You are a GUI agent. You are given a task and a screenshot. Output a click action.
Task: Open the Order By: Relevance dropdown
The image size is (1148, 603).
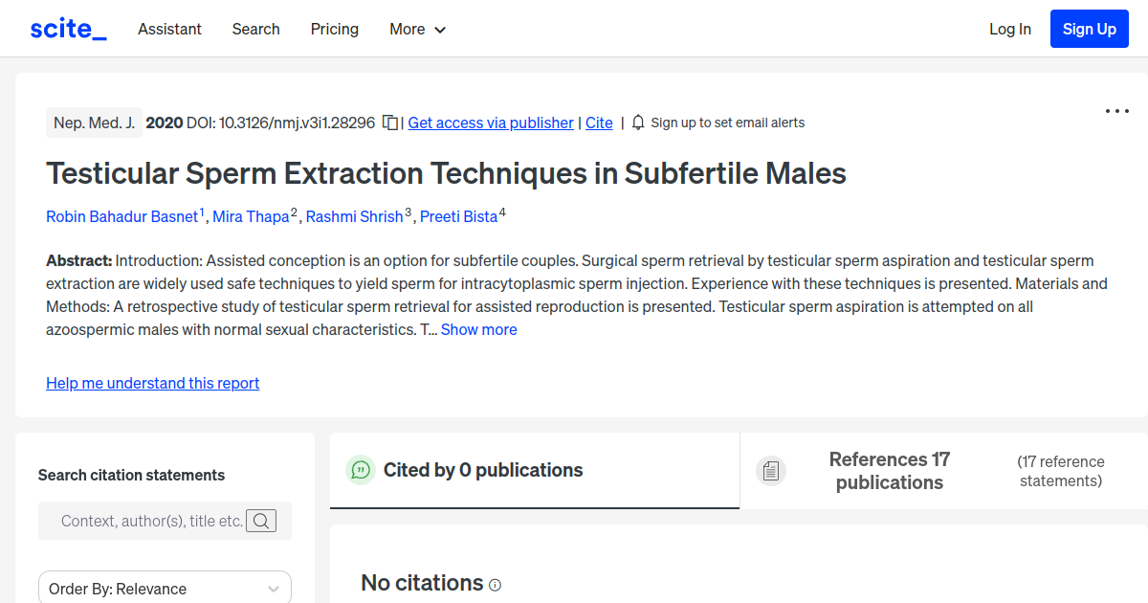pos(165,587)
